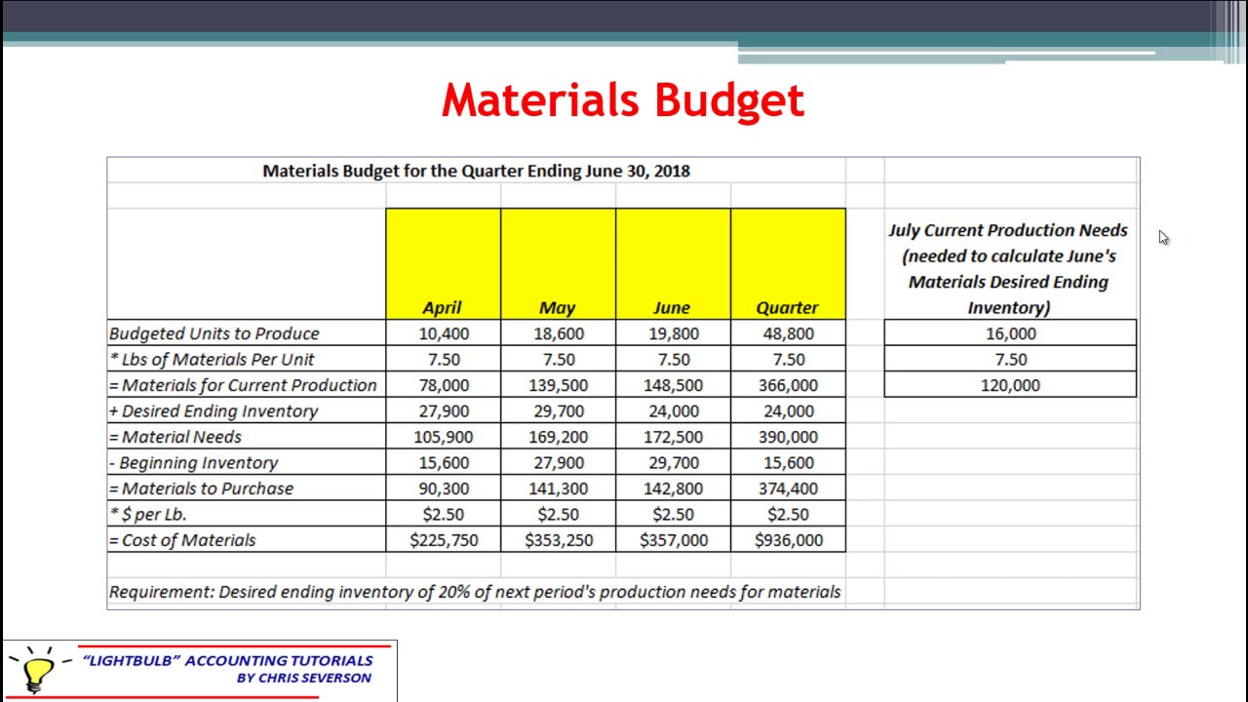
Task: Select June purchases value 142,800
Action: click(x=673, y=488)
